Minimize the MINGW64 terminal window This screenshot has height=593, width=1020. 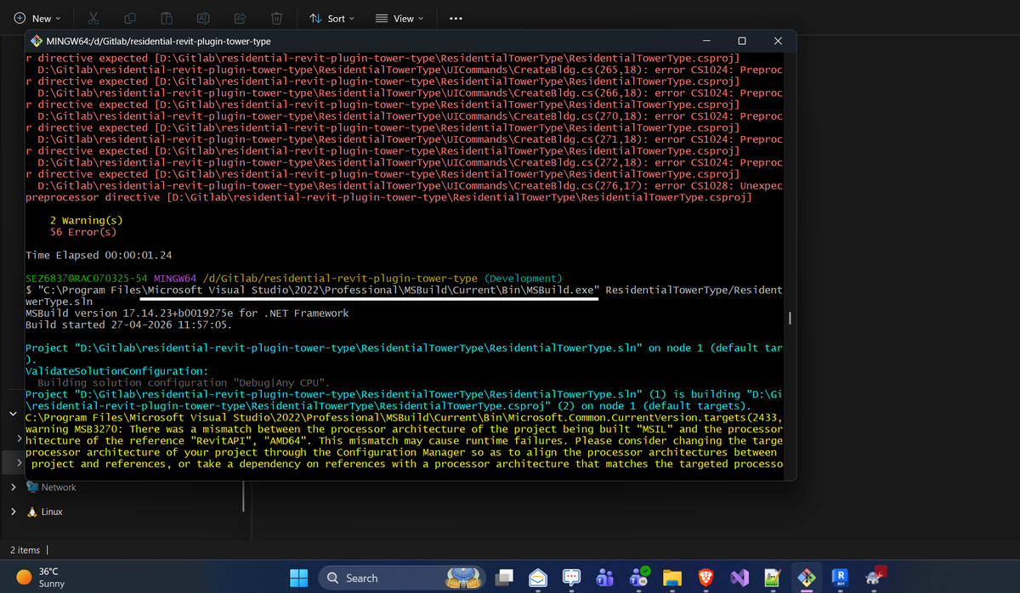click(x=705, y=41)
